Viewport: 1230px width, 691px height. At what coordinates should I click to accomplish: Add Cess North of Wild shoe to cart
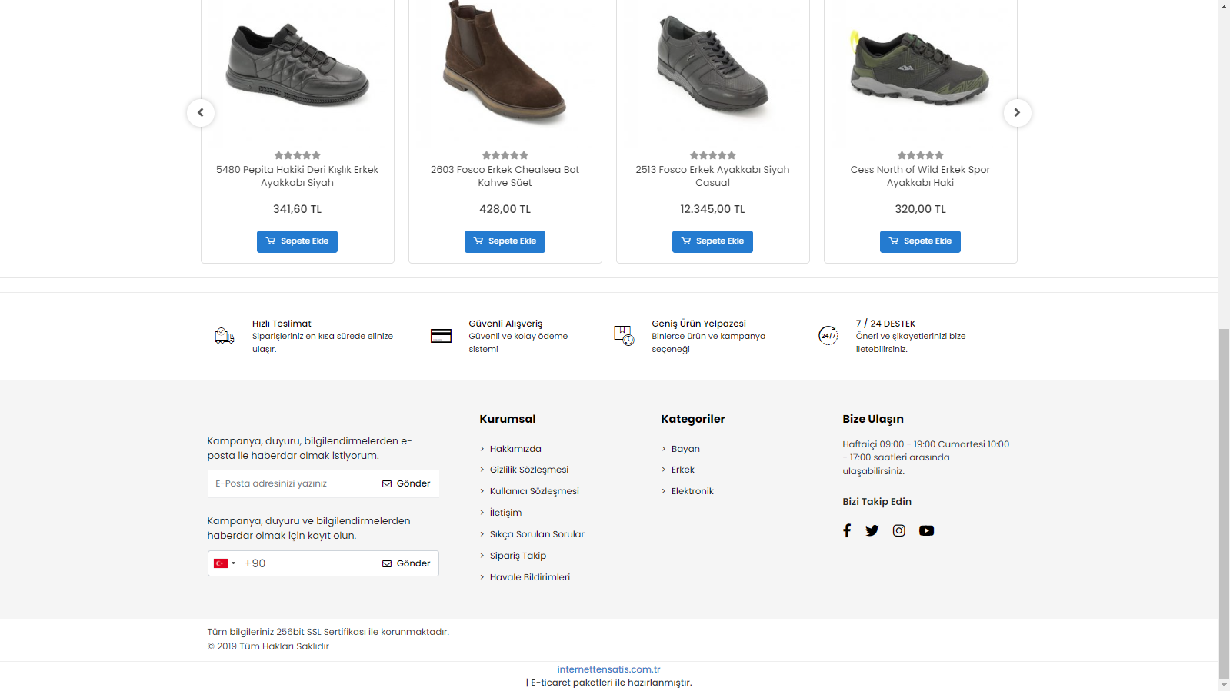coord(920,241)
